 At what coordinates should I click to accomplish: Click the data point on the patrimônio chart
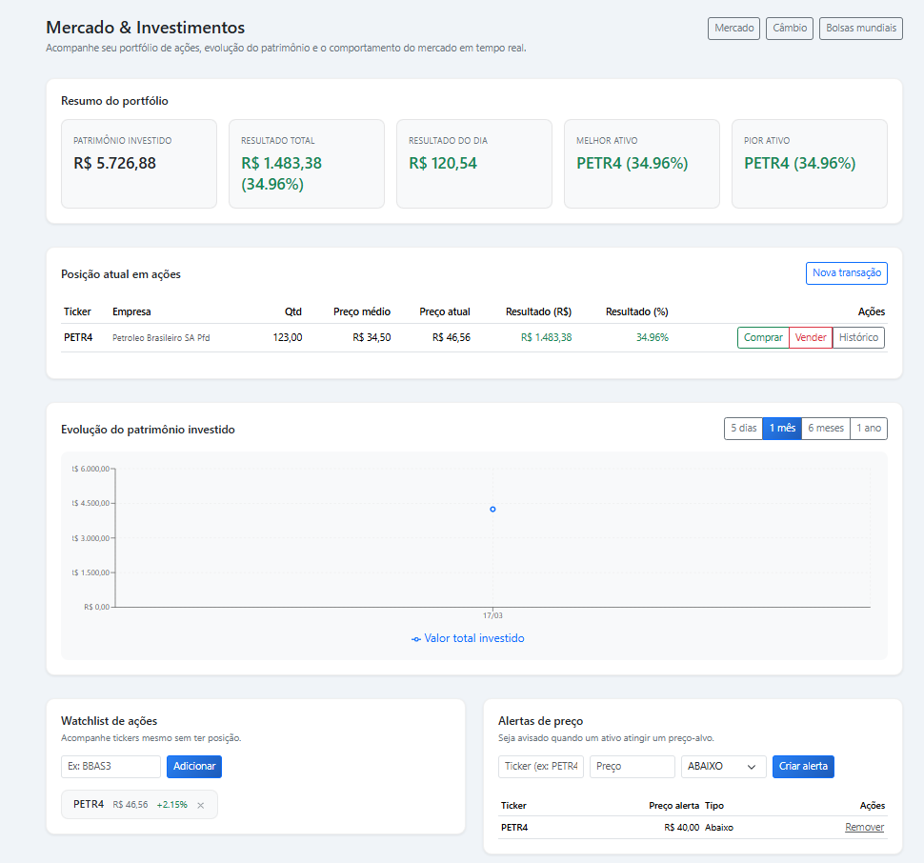click(x=492, y=510)
